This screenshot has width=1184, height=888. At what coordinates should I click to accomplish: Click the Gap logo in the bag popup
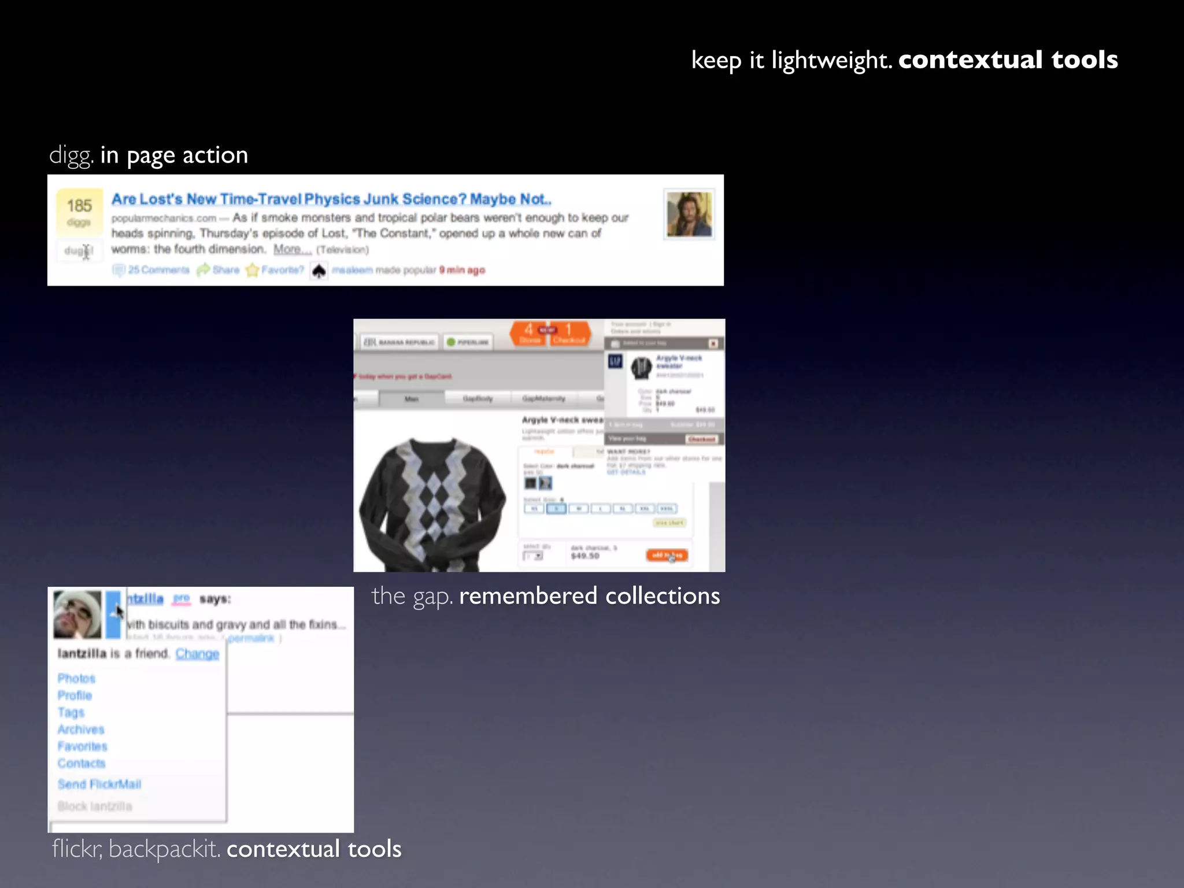615,362
